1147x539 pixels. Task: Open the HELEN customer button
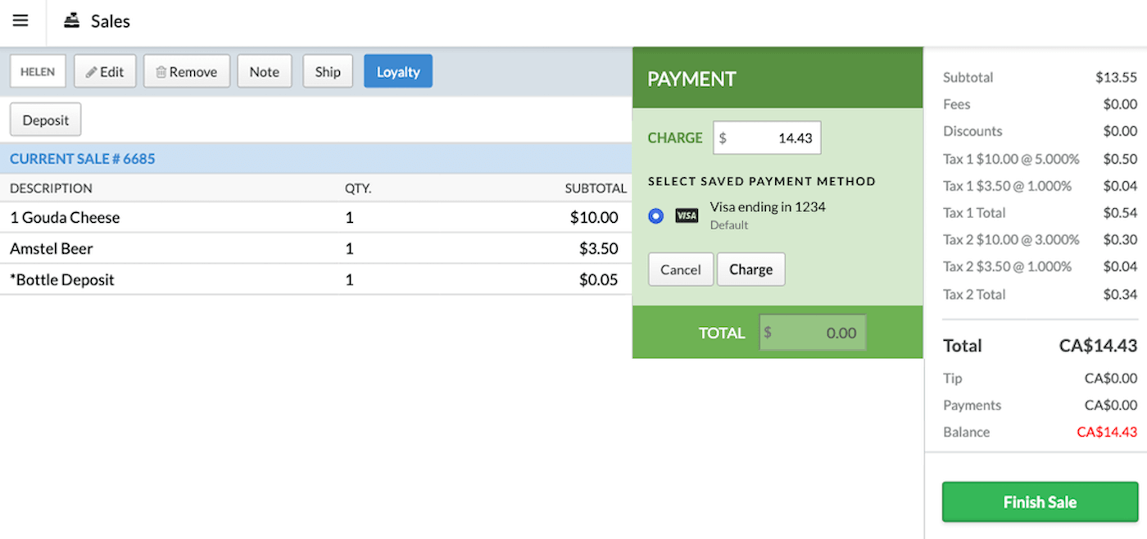tap(38, 71)
